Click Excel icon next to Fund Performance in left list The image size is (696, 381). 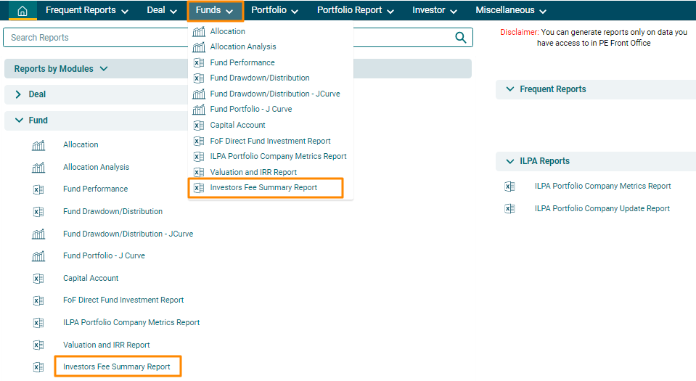pyautogui.click(x=38, y=189)
